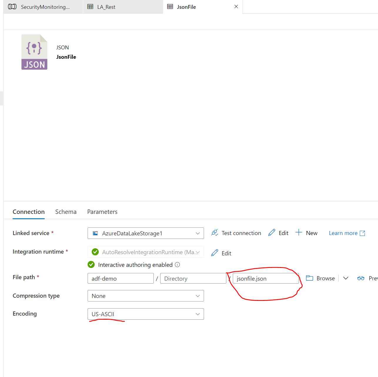This screenshot has height=377, width=378.
Task: Click the Edit pencil icon for integration runtime
Action: point(215,253)
